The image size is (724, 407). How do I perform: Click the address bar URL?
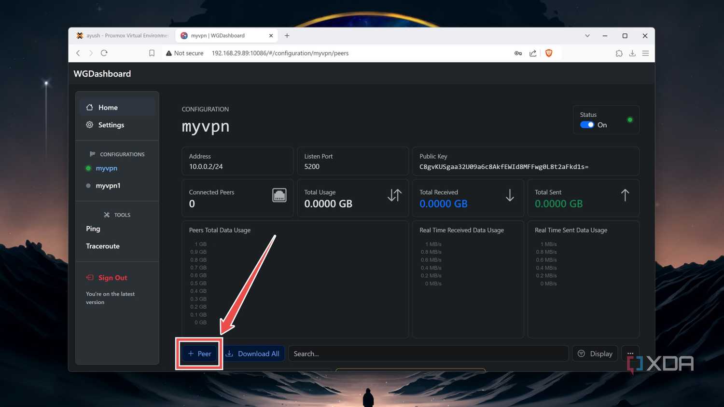pyautogui.click(x=280, y=53)
